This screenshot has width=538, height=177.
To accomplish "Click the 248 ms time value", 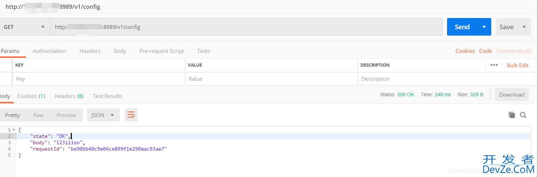I will click(x=443, y=94).
